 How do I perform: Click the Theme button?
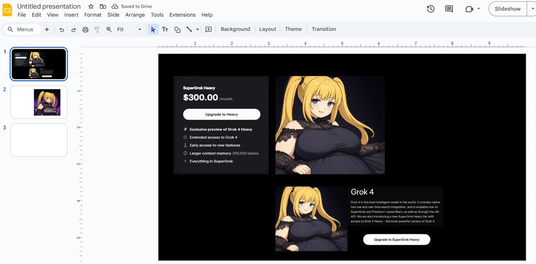coord(293,29)
